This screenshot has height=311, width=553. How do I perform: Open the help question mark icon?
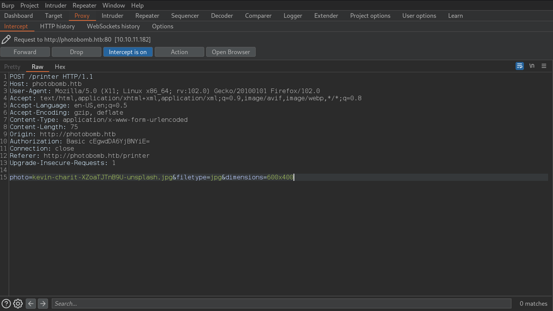pos(6,303)
